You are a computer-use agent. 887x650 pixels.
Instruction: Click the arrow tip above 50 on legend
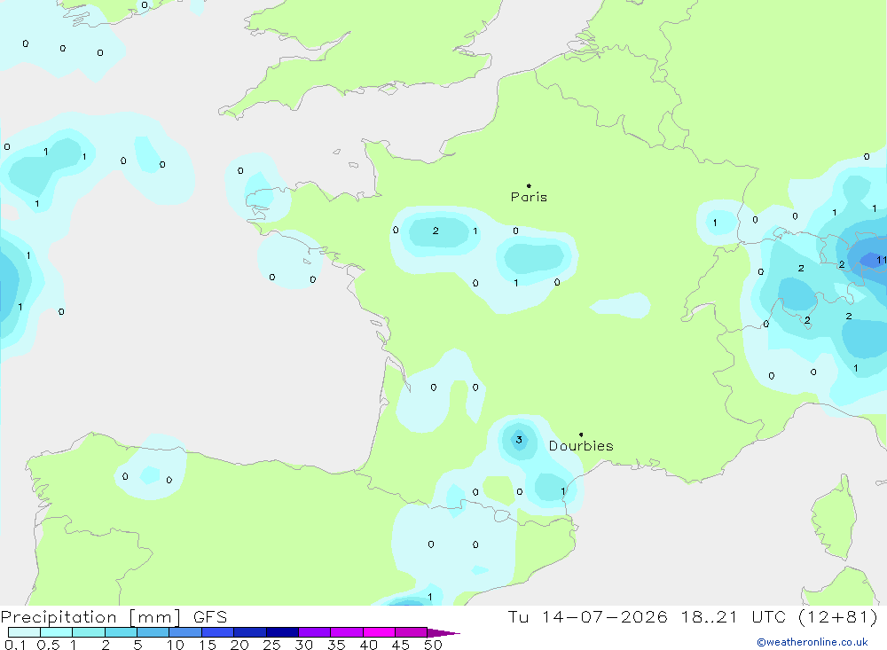coord(444,632)
